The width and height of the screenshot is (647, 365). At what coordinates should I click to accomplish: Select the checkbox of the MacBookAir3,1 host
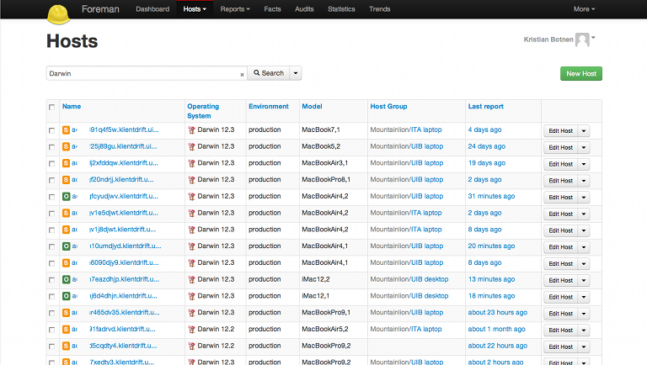click(51, 163)
